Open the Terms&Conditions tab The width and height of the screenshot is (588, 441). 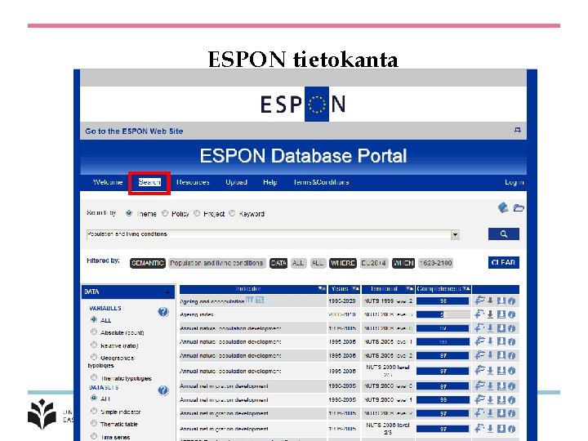tap(322, 182)
